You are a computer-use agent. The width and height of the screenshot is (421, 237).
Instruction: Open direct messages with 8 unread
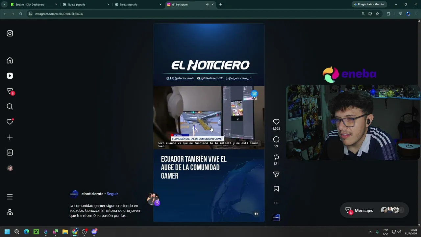point(10,92)
